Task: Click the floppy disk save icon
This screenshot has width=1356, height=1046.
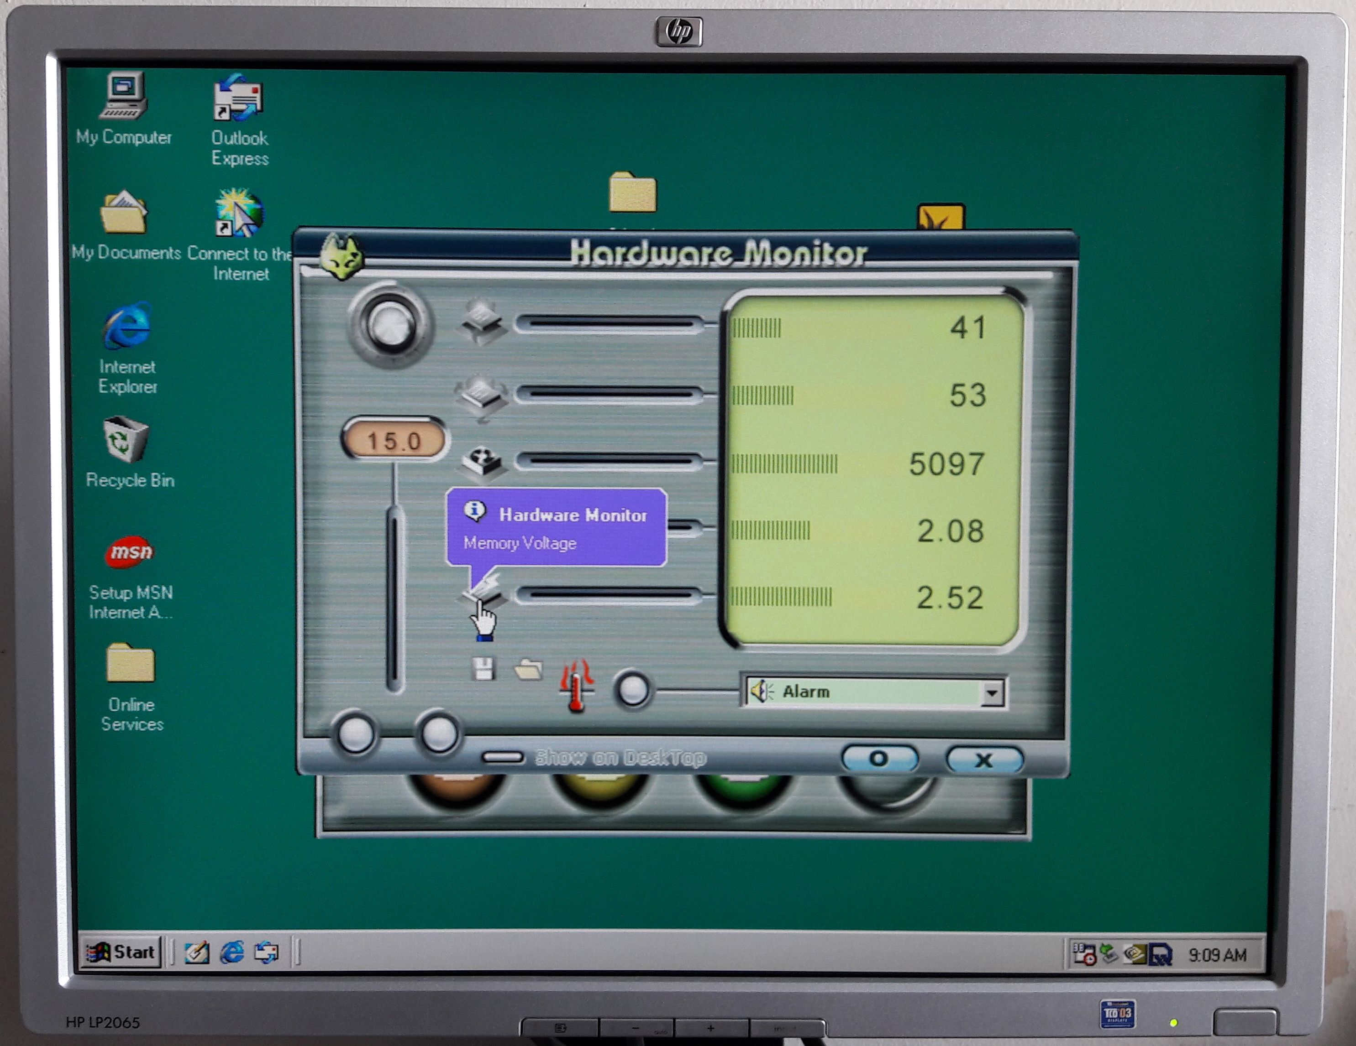Action: pos(483,669)
